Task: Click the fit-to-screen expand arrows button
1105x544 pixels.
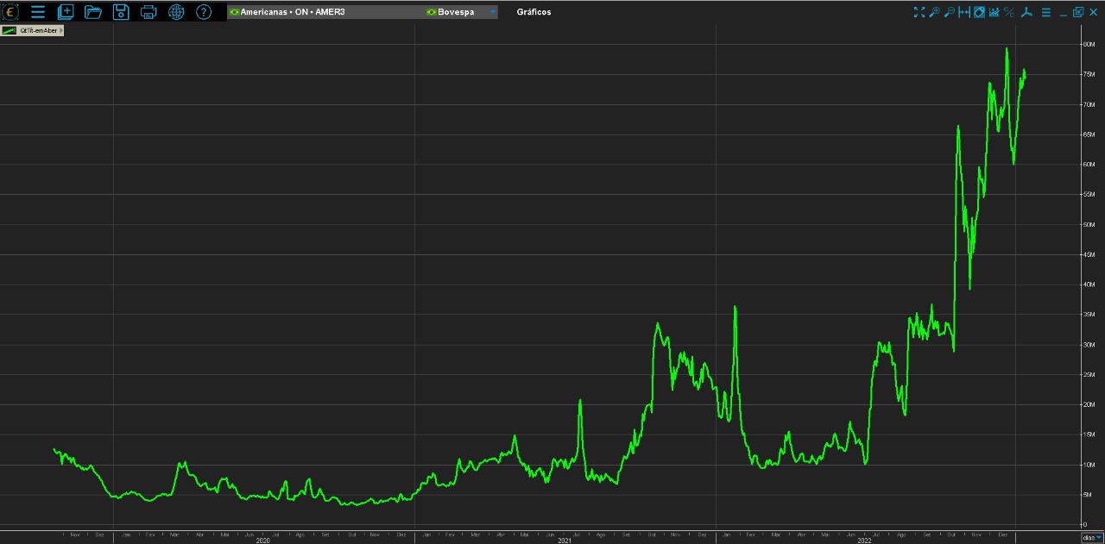Action: tap(919, 12)
